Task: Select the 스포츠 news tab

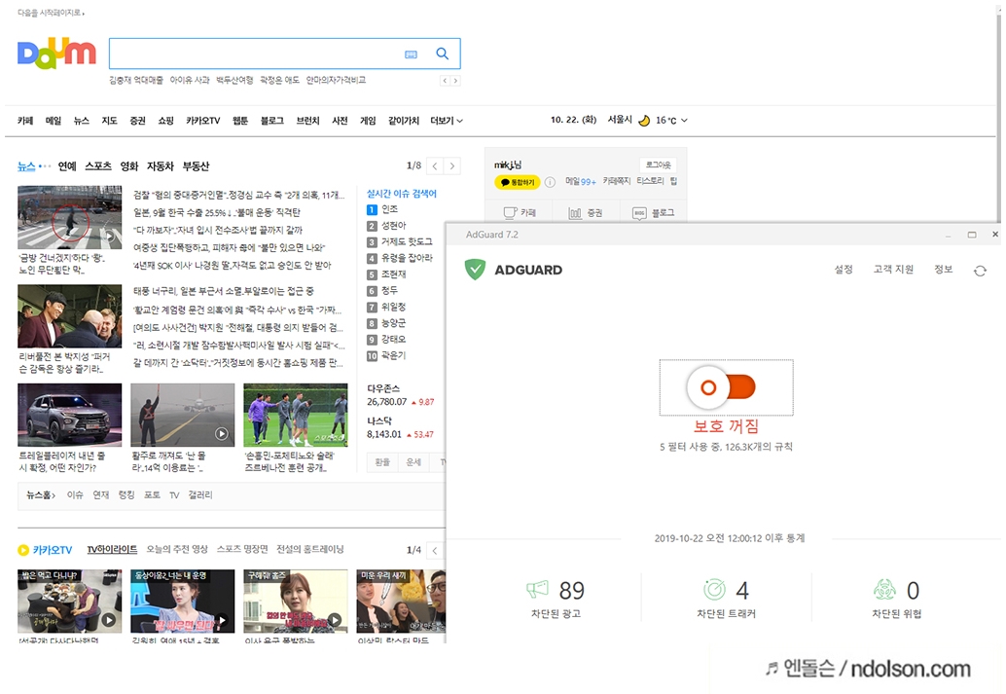Action: coord(98,166)
